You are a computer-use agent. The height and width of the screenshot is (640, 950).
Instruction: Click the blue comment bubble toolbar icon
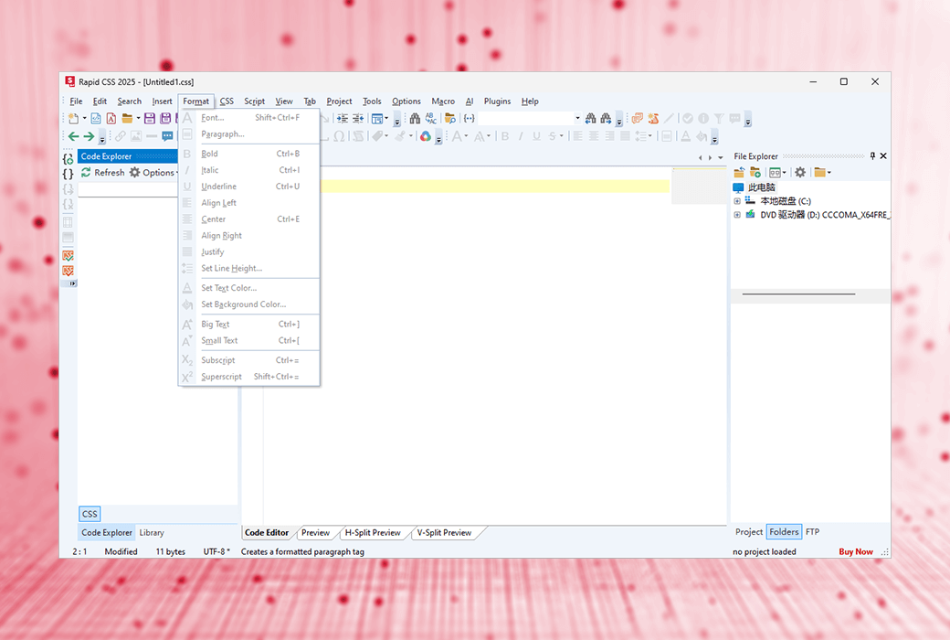(167, 136)
